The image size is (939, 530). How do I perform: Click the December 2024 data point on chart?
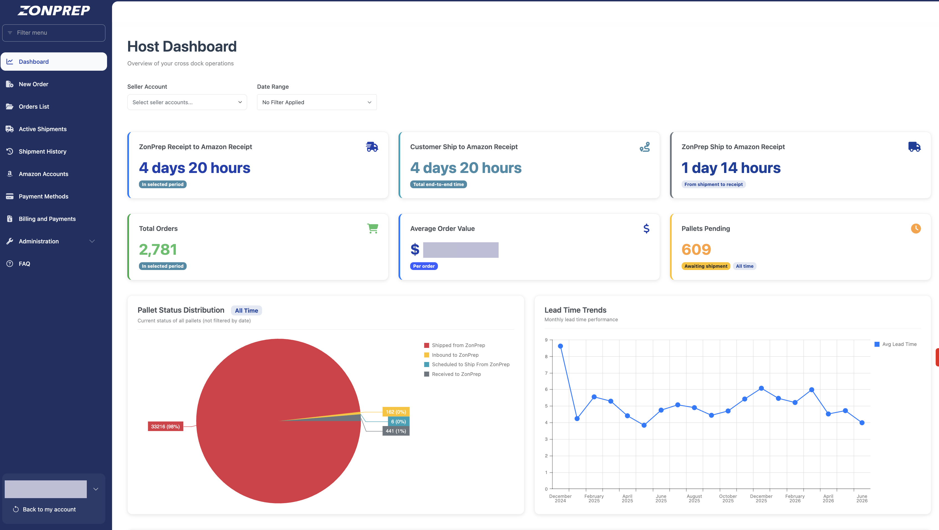click(560, 346)
